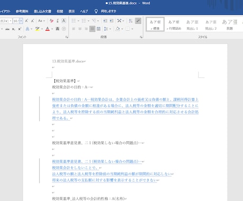Toggle show paragraph marks button
The width and height of the screenshot is (243, 201).
pyautogui.click(x=138, y=21)
